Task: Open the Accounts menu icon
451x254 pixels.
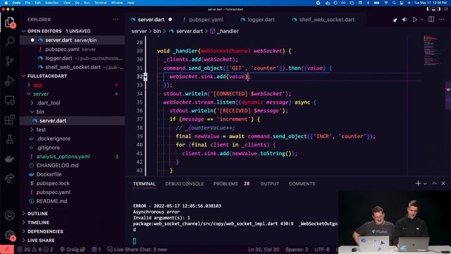Action: pyautogui.click(x=9, y=215)
